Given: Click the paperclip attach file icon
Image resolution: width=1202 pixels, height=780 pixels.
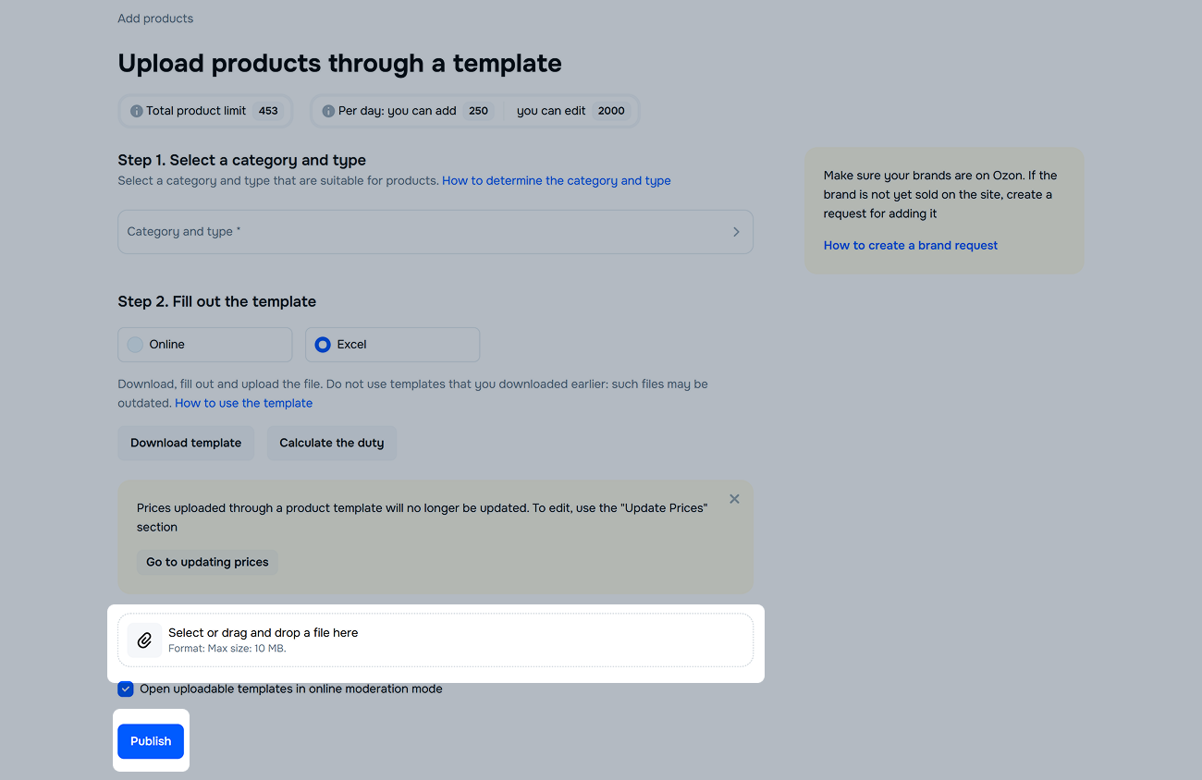Looking at the screenshot, I should pyautogui.click(x=144, y=640).
